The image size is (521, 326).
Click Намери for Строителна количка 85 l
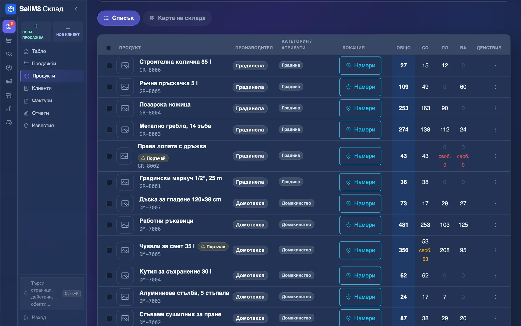coord(360,65)
